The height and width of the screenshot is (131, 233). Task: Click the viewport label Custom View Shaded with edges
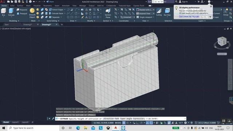[x=16, y=28]
